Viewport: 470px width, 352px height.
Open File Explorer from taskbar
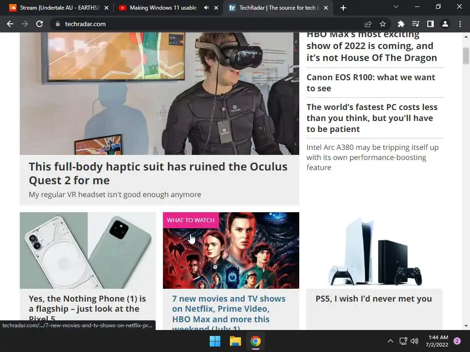click(235, 341)
